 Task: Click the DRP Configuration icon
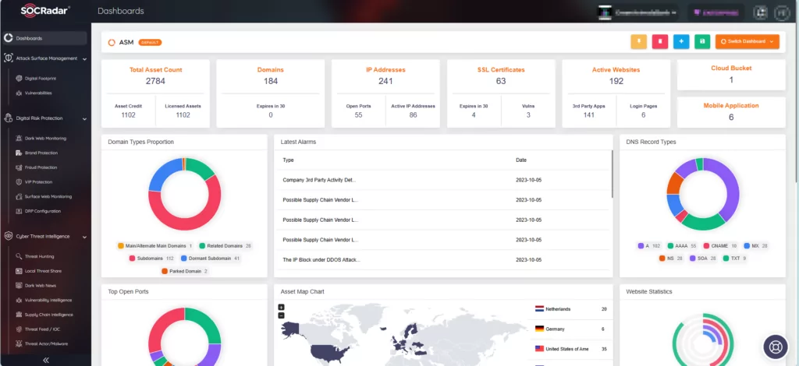pyautogui.click(x=20, y=211)
